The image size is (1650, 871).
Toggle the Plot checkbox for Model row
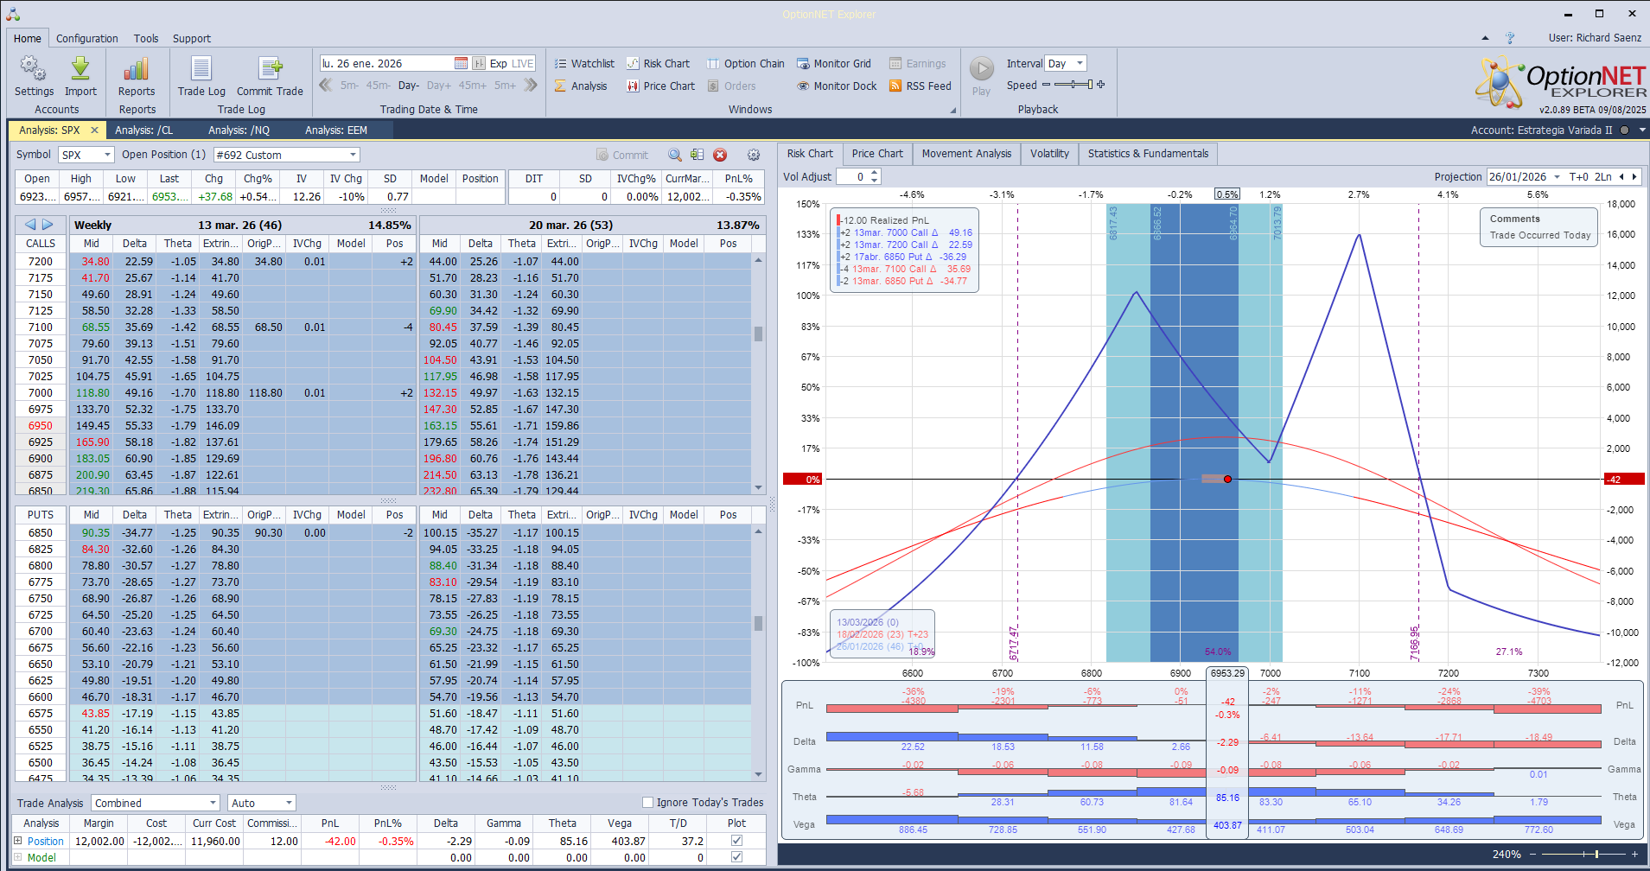(736, 857)
